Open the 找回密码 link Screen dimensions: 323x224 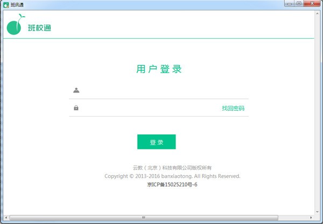click(233, 108)
